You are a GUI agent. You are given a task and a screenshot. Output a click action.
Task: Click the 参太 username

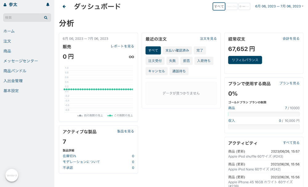pos(13,5)
